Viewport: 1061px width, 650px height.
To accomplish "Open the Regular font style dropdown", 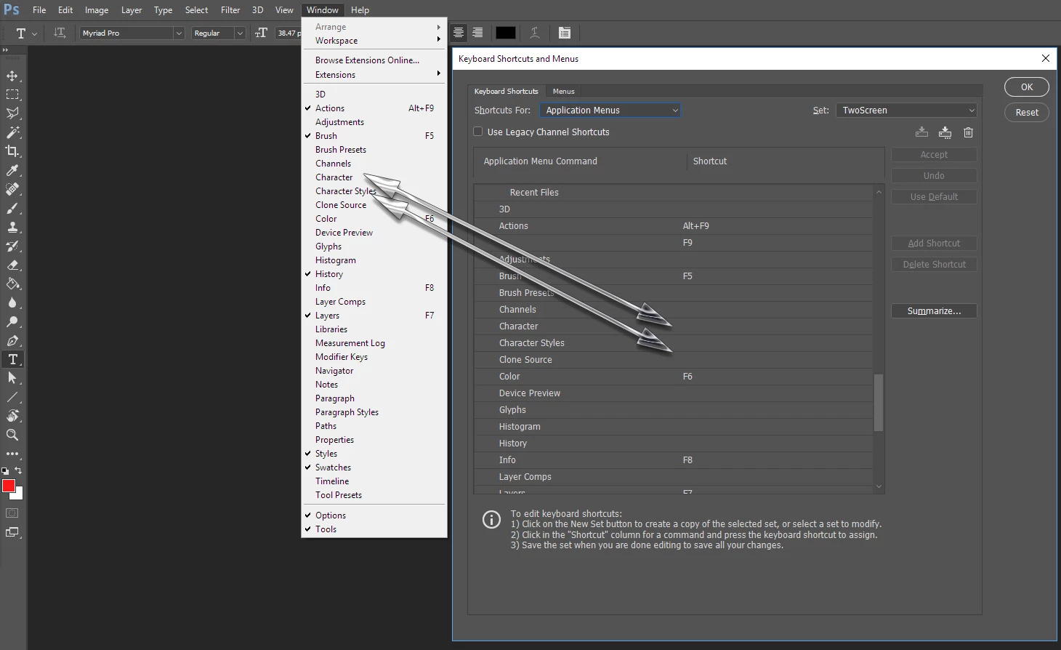I will click(x=218, y=33).
